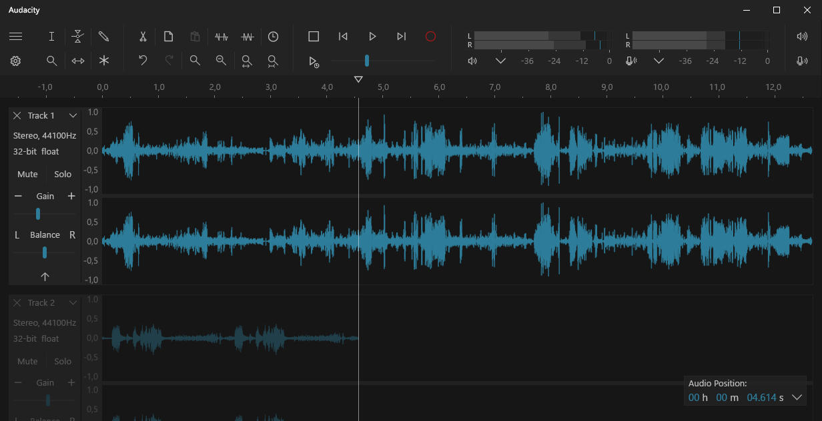822x421 pixels.
Task: Open the recording meter options dropdown
Action: [x=659, y=61]
